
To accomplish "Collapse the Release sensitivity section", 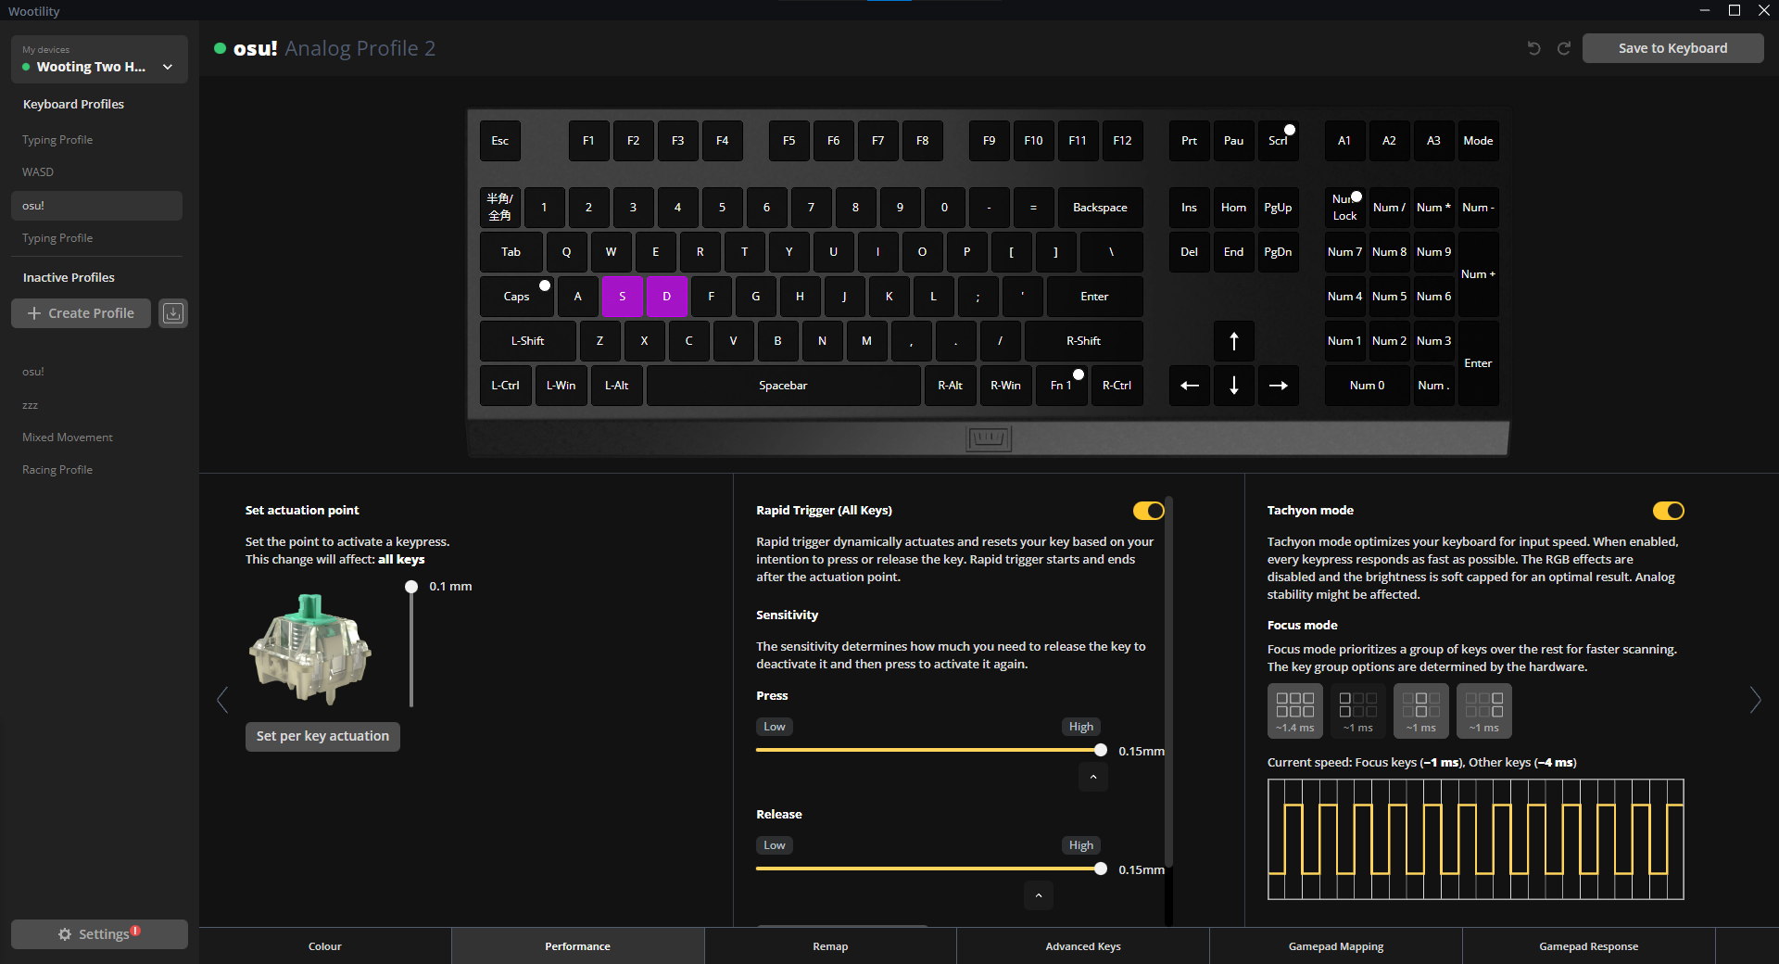I will tap(1039, 895).
